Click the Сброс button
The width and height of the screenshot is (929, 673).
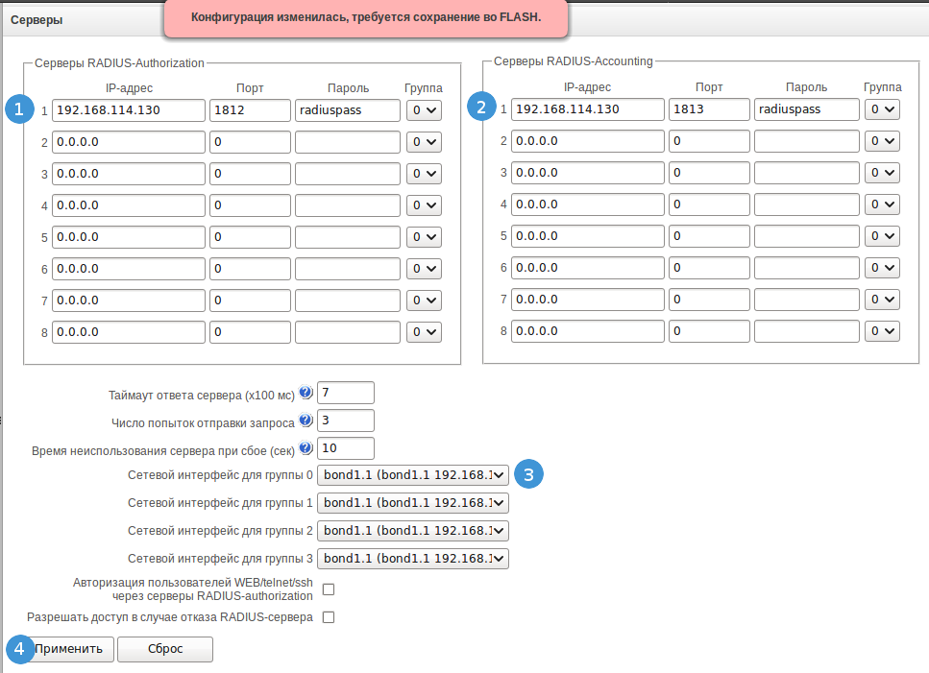(x=165, y=649)
